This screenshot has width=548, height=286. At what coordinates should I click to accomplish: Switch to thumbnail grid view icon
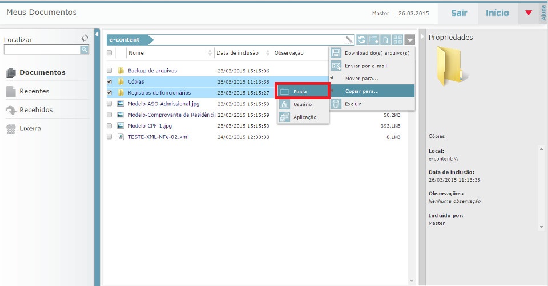coord(398,40)
